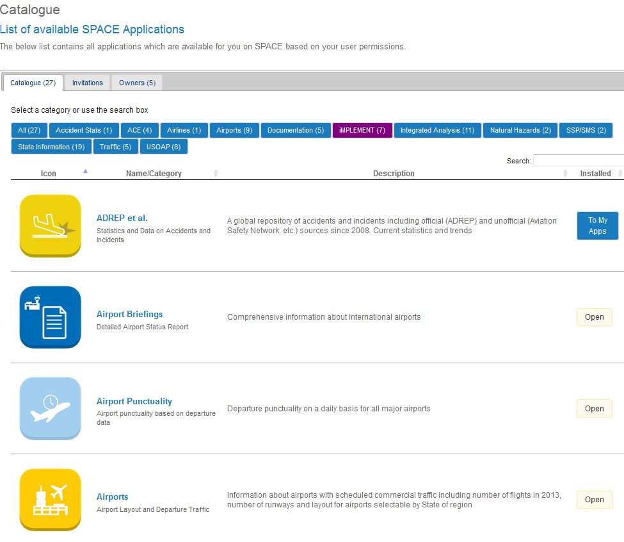
Task: Follow the Airports title link
Action: (x=112, y=497)
